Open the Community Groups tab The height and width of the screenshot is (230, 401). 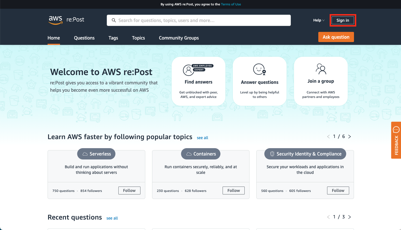179,38
